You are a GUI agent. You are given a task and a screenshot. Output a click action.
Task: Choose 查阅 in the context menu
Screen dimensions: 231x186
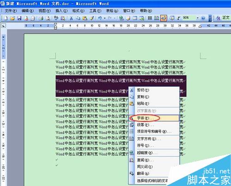[154, 160]
